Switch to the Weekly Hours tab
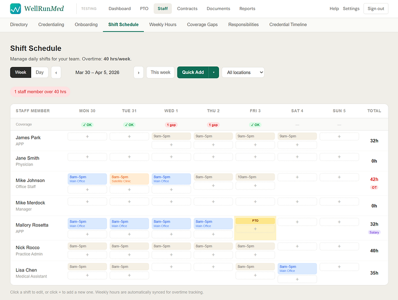The width and height of the screenshot is (398, 300). (x=163, y=24)
